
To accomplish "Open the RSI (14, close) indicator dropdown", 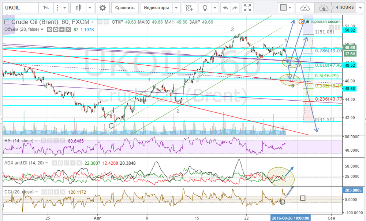I will click(36, 141).
